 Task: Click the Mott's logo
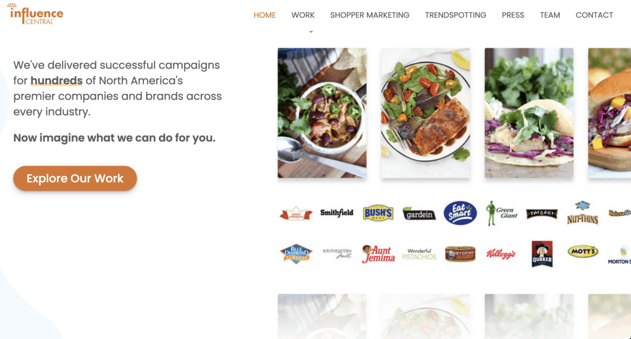(583, 252)
